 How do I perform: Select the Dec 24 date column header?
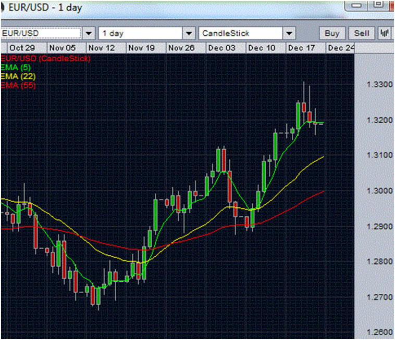pyautogui.click(x=340, y=48)
